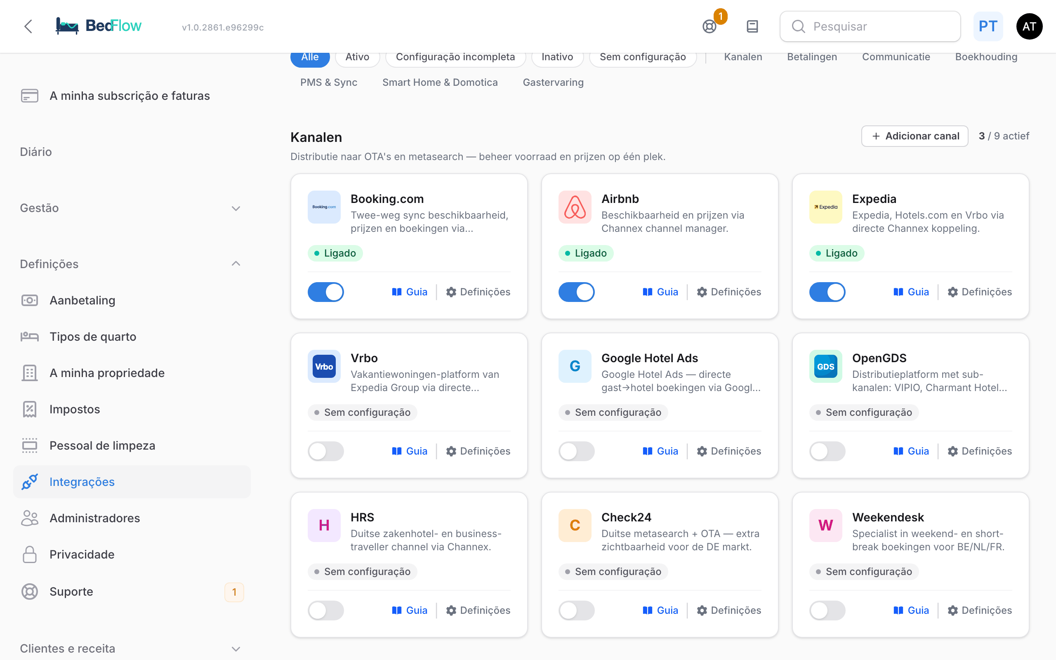Open Definições for Check24

point(729,610)
